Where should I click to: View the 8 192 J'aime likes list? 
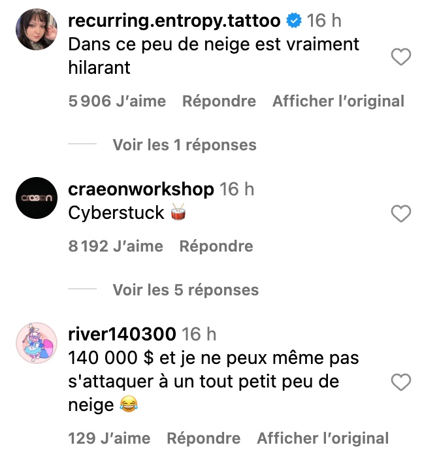tap(116, 246)
